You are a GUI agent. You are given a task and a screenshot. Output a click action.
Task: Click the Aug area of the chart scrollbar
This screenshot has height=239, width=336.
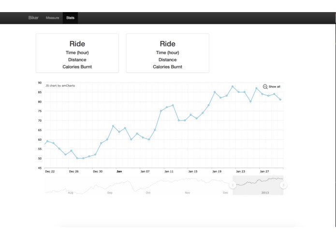pos(71,193)
